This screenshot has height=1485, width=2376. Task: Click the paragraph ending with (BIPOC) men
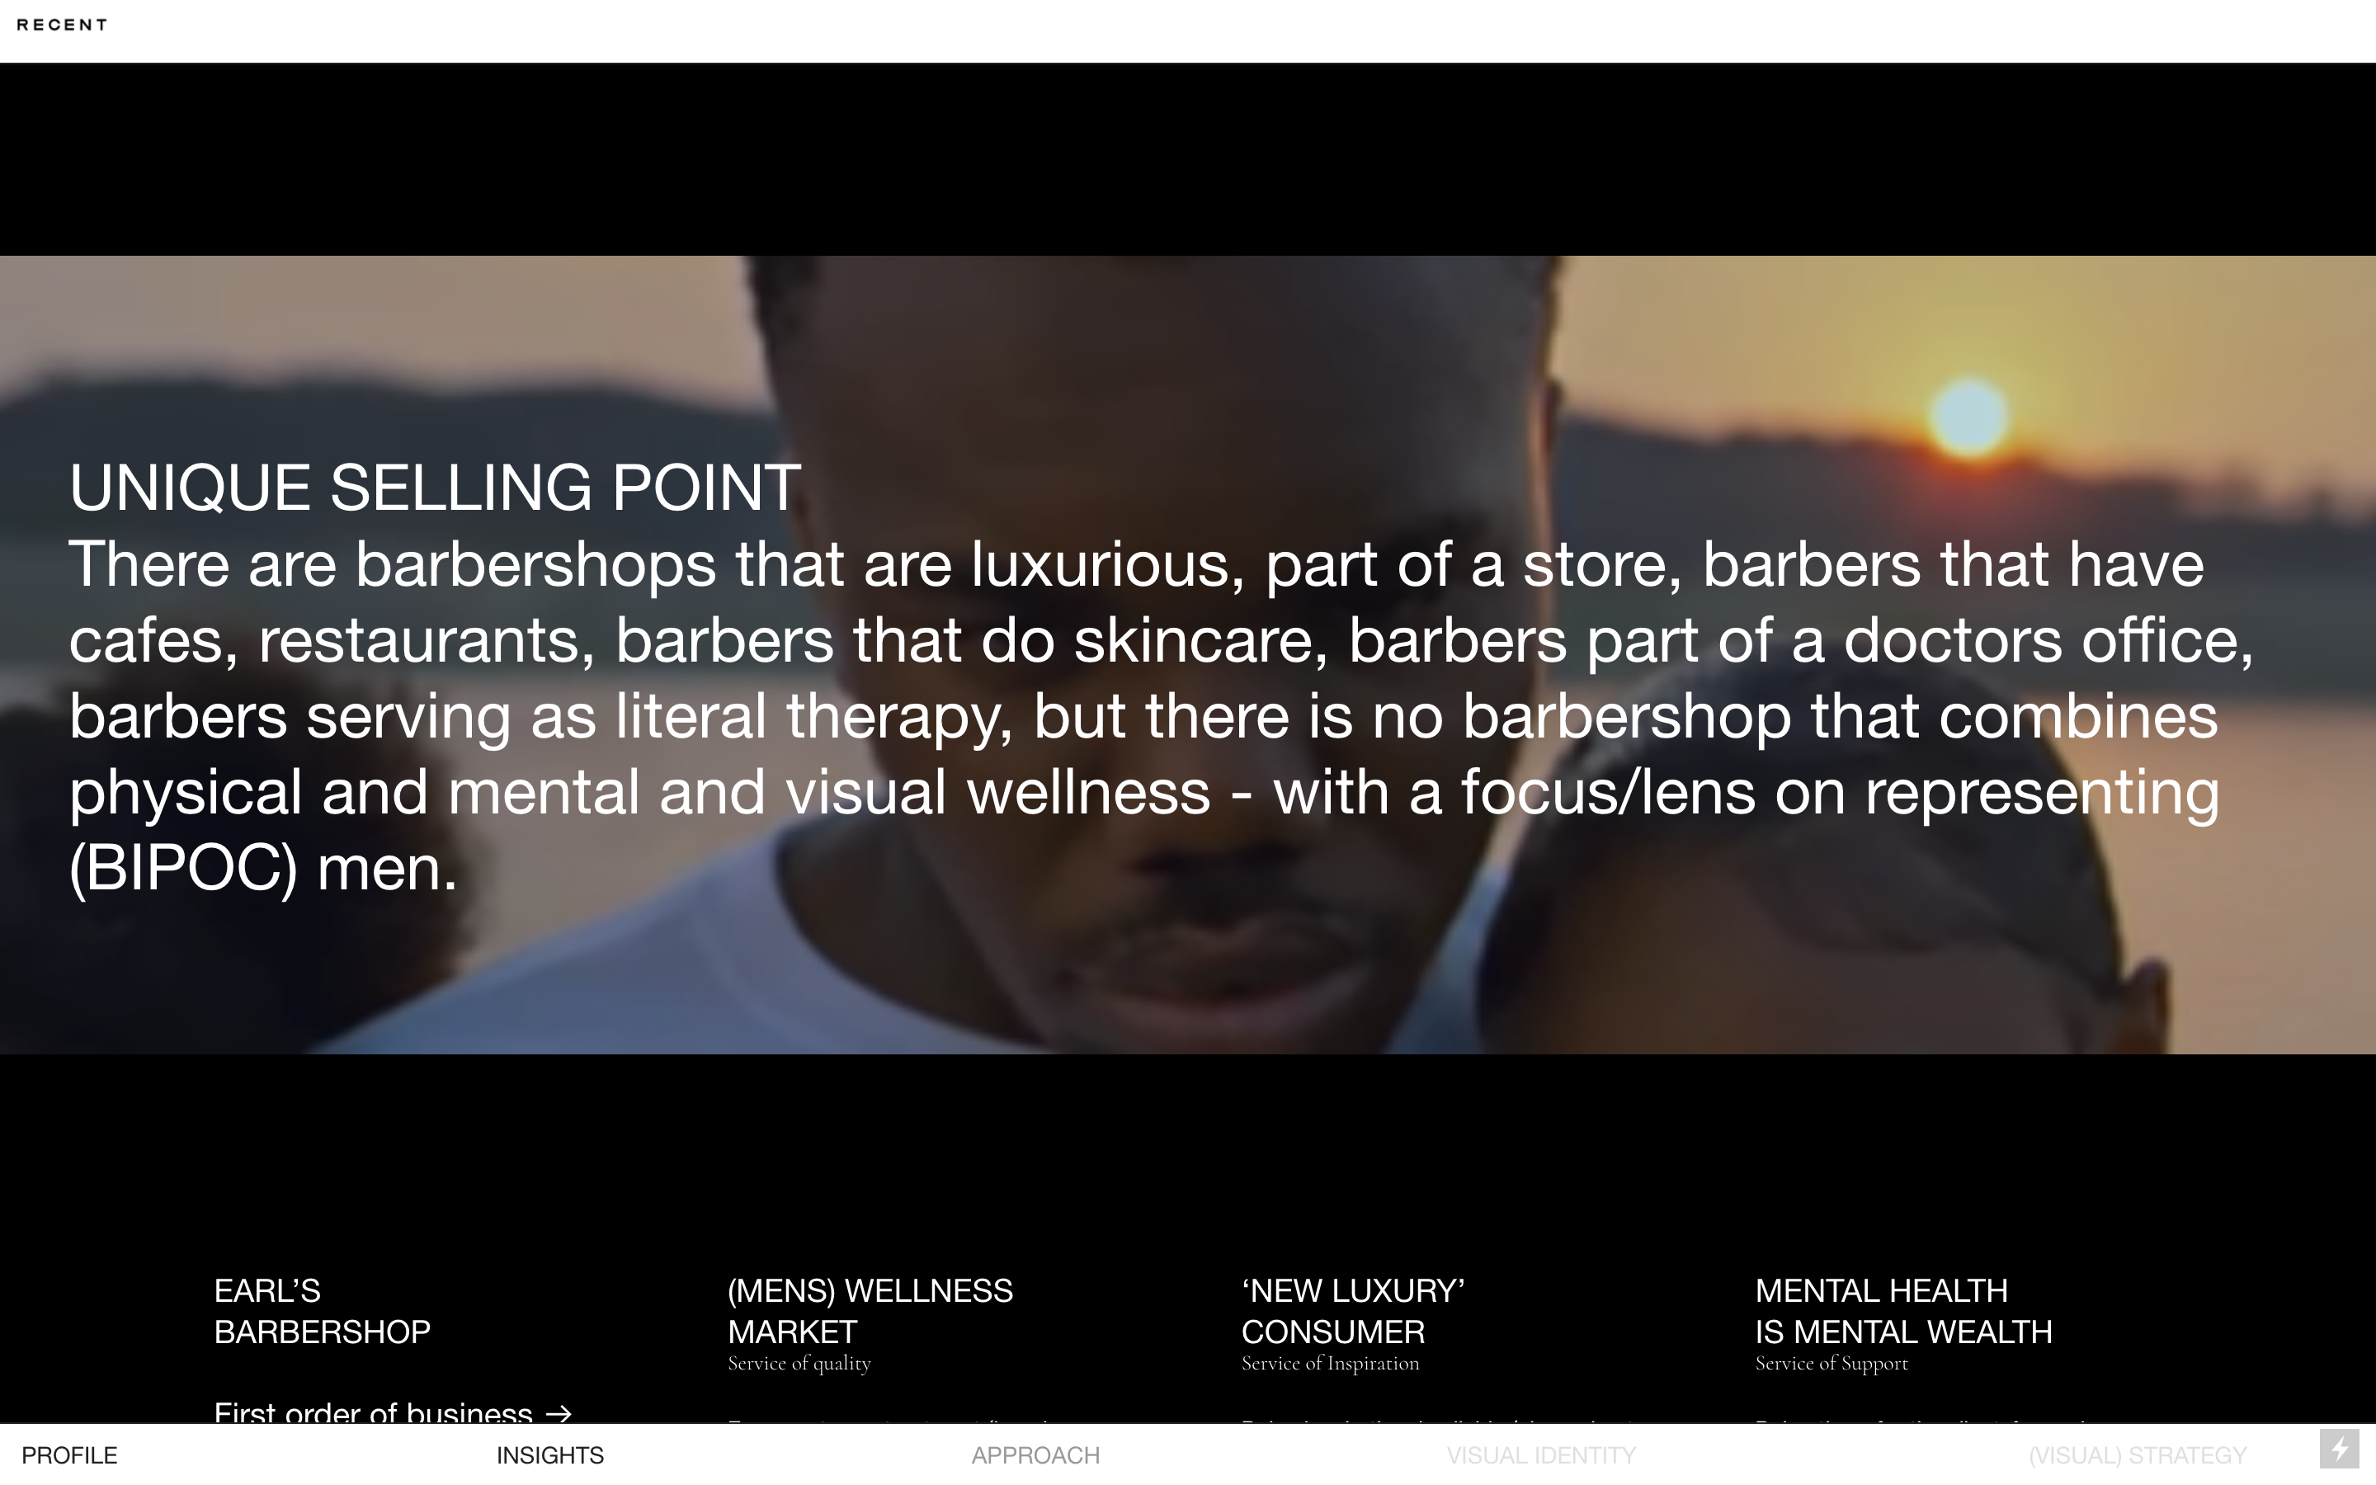coord(1161,716)
